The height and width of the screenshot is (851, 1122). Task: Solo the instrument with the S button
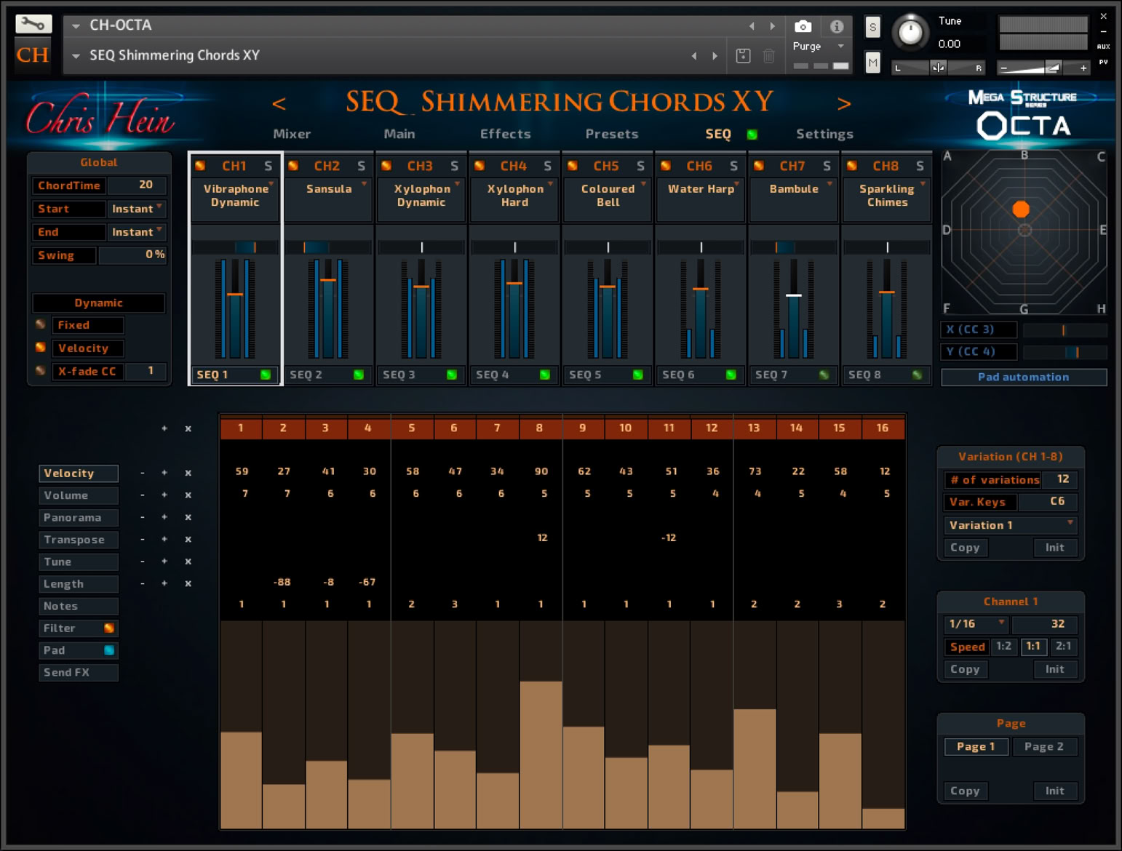(x=872, y=28)
